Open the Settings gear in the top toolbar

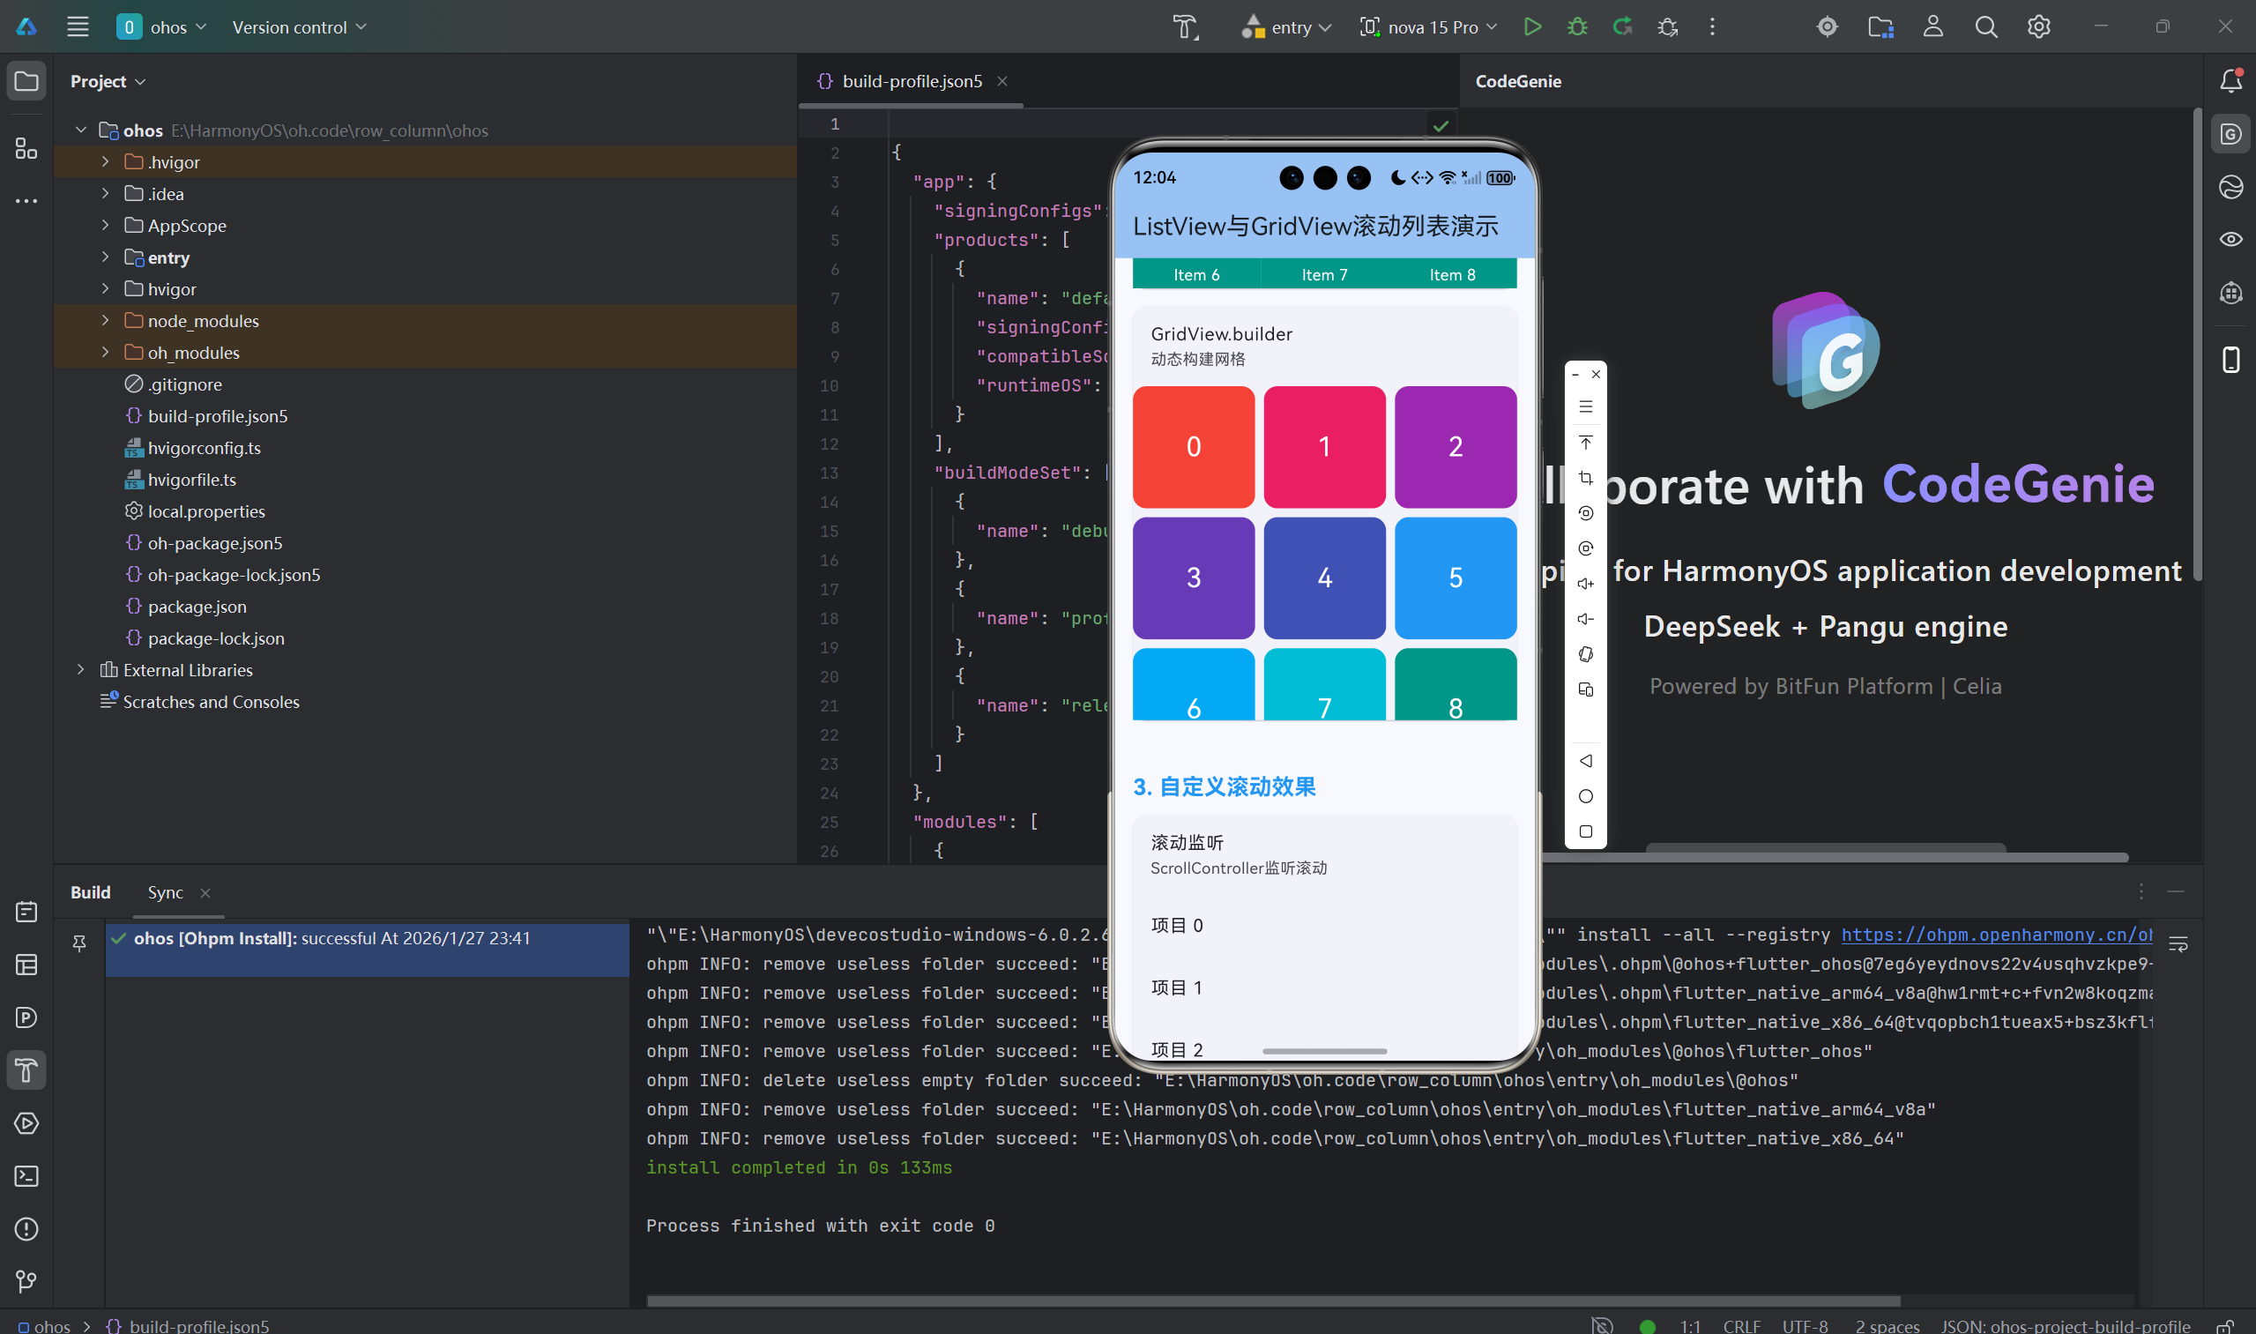(x=2038, y=27)
